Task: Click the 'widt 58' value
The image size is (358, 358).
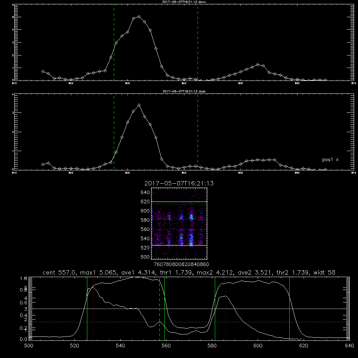Action: (x=324, y=272)
